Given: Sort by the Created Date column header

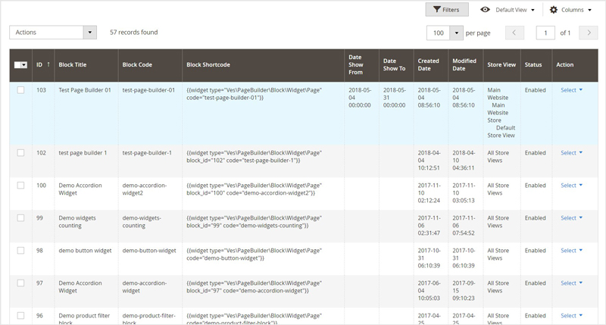Looking at the screenshot, I should [428, 65].
